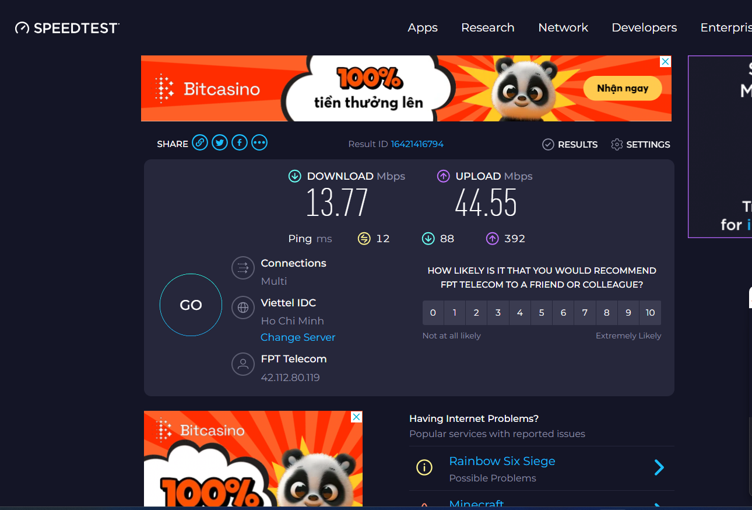Expand the Rainbow Six Siege chevron
This screenshot has width=752, height=510.
click(x=659, y=467)
